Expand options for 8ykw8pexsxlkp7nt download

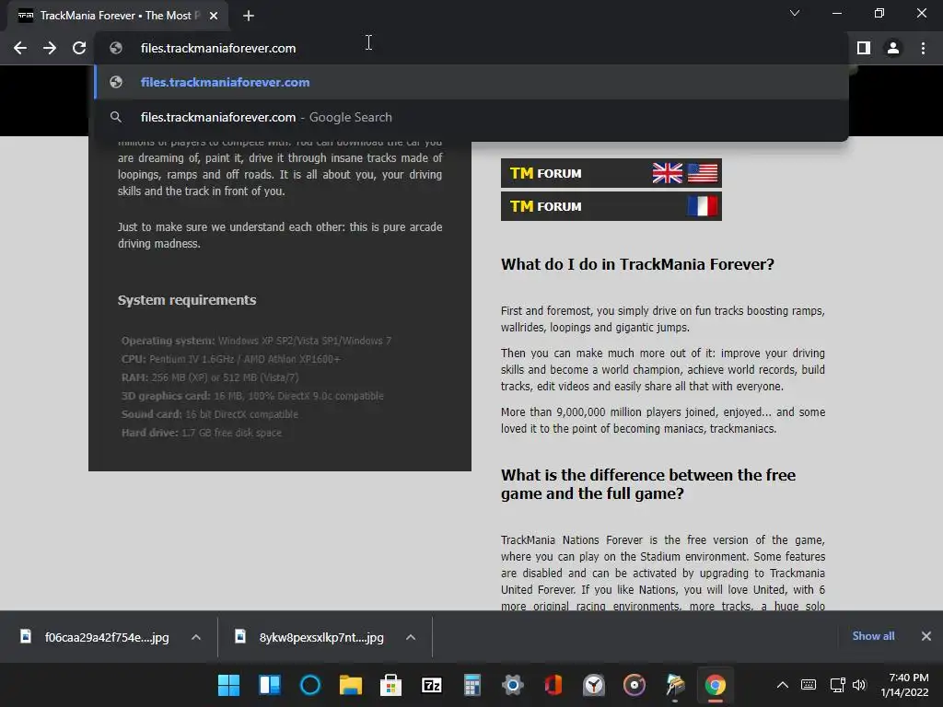pyautogui.click(x=411, y=637)
